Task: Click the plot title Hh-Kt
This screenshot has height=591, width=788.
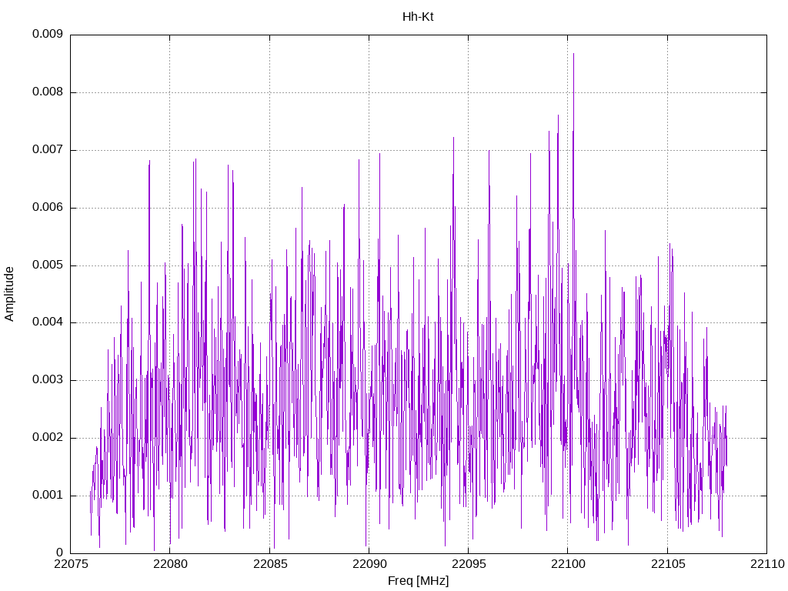Action: [x=418, y=17]
